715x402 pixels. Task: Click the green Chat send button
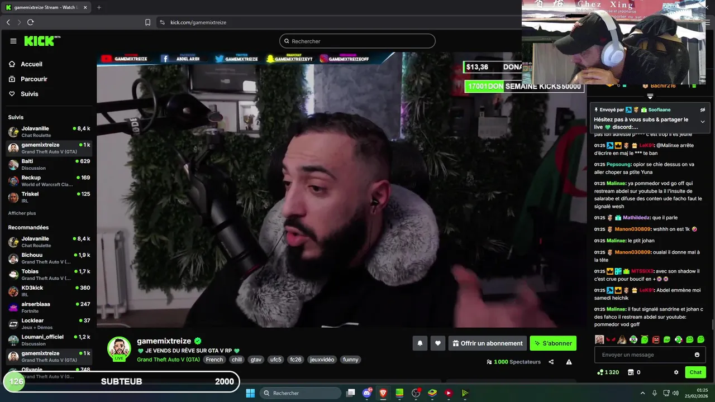695,372
